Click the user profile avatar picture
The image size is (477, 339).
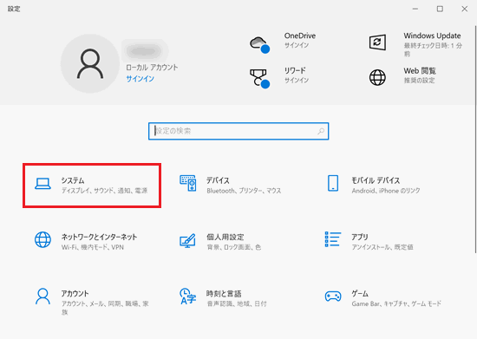pyautogui.click(x=90, y=63)
